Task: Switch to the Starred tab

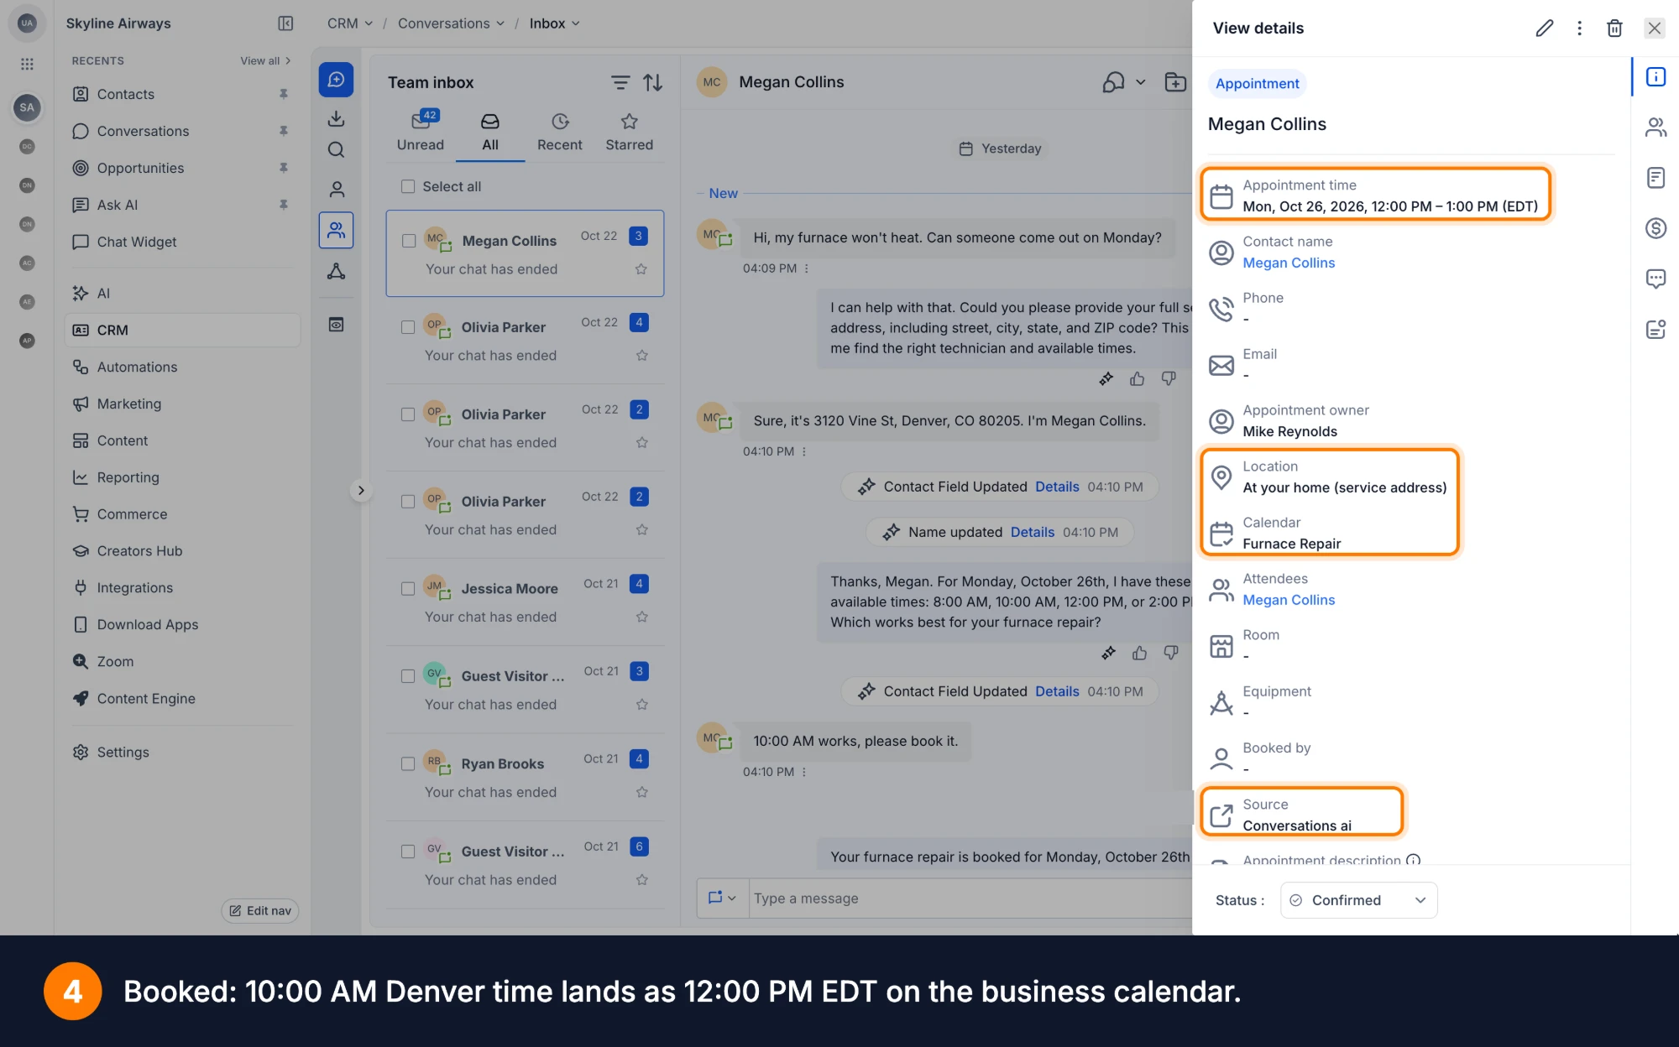Action: click(x=630, y=132)
